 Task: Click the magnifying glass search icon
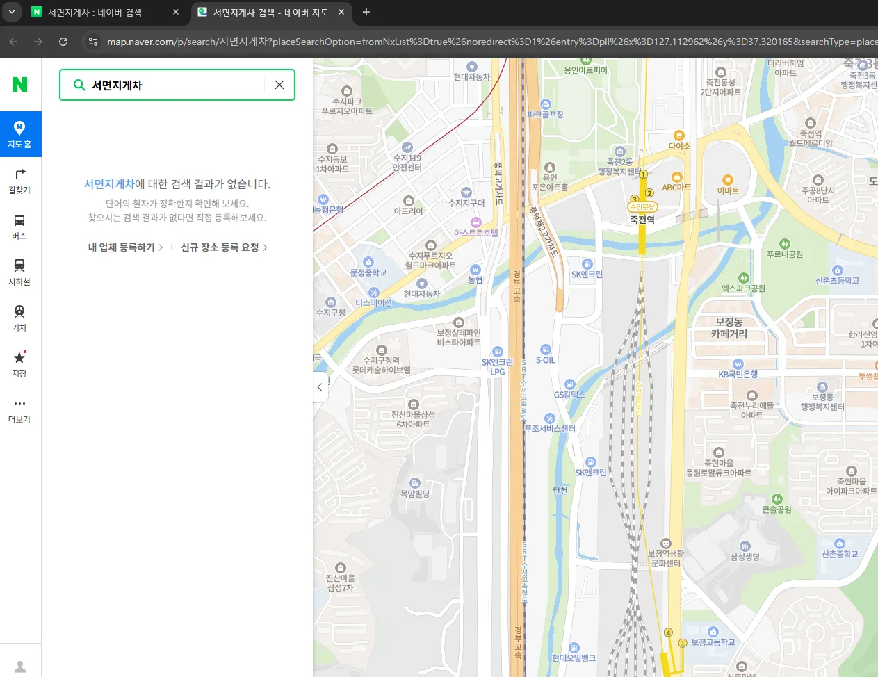click(79, 85)
